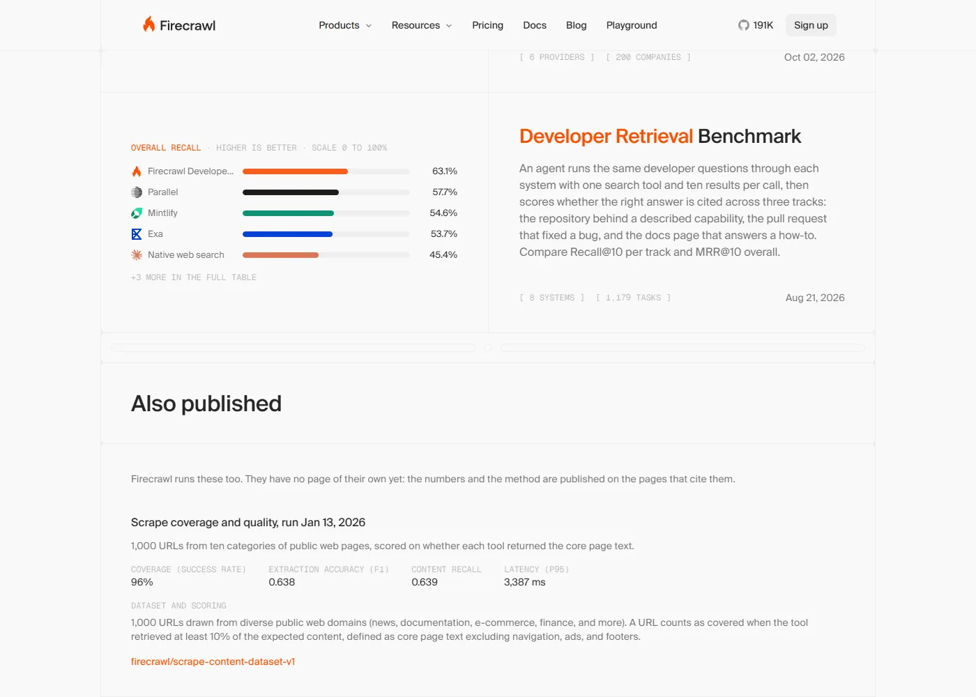Click the Firecrawl wordmark text
Image resolution: width=976 pixels, height=697 pixels.
[188, 26]
